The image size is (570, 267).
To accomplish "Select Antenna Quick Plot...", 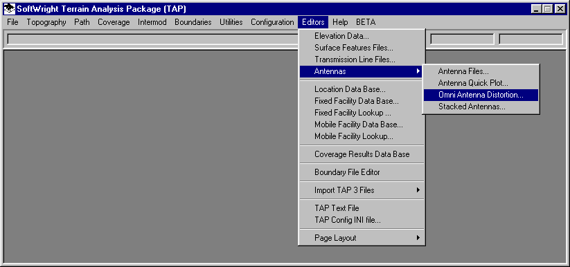I will [x=481, y=83].
